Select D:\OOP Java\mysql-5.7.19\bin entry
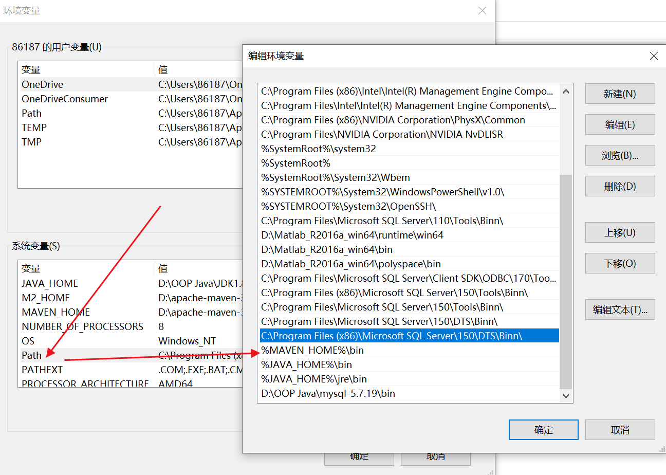 pyautogui.click(x=409, y=393)
